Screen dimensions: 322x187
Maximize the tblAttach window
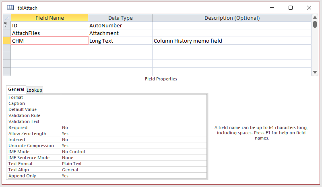click(x=291, y=8)
